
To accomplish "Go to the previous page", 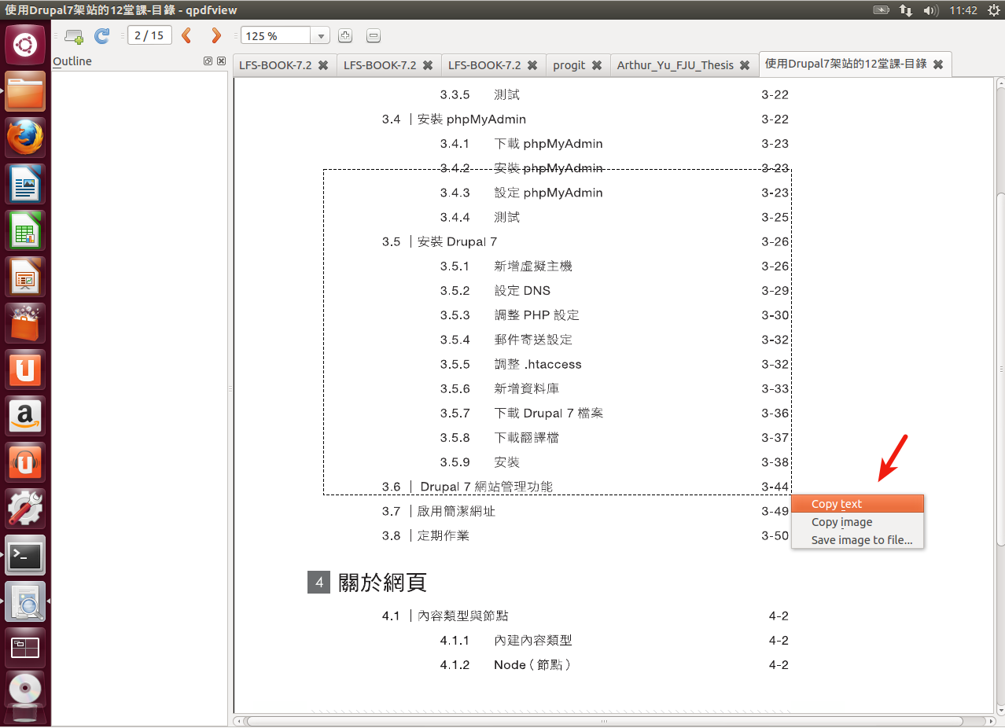I will (186, 35).
